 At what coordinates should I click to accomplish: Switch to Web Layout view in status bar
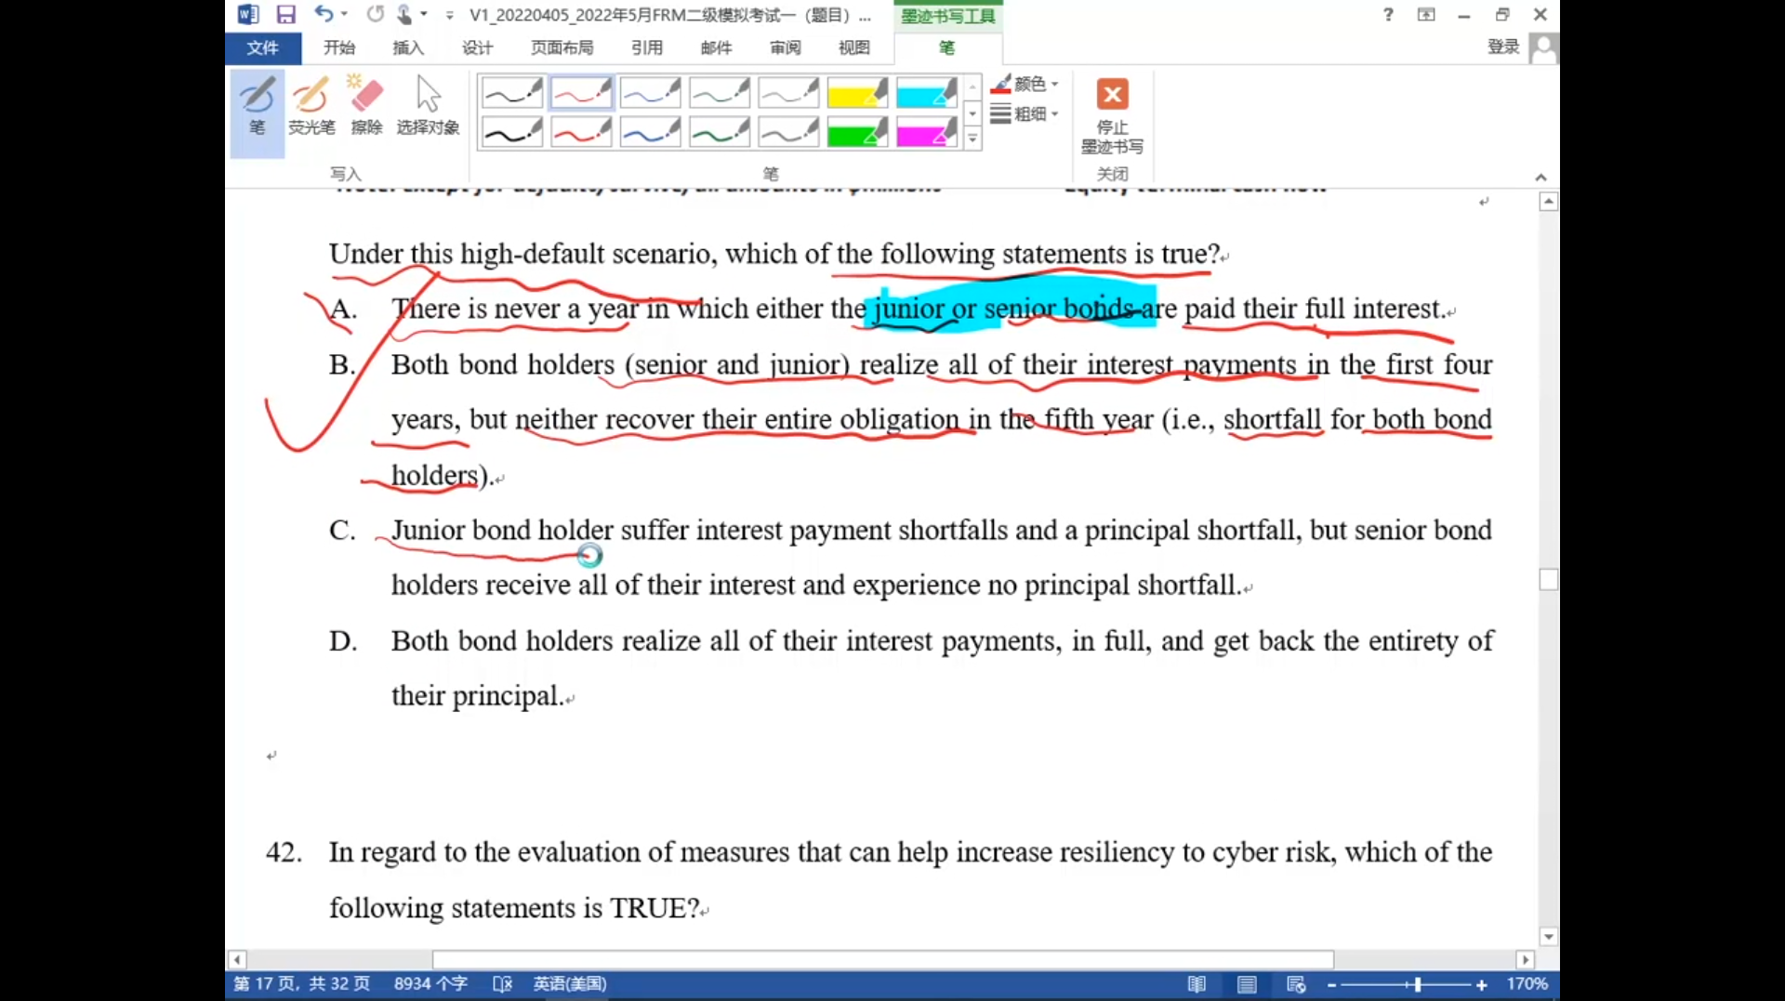point(1296,984)
